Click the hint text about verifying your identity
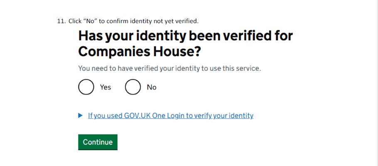Viewport: 378px width, 166px height. [x=169, y=68]
